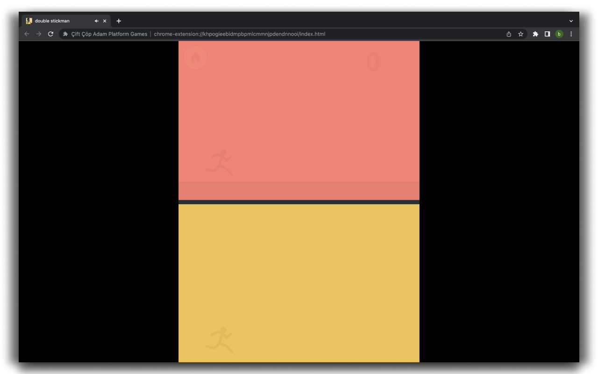Bookmark this page with the star
Image resolution: width=598 pixels, height=374 pixels.
520,34
